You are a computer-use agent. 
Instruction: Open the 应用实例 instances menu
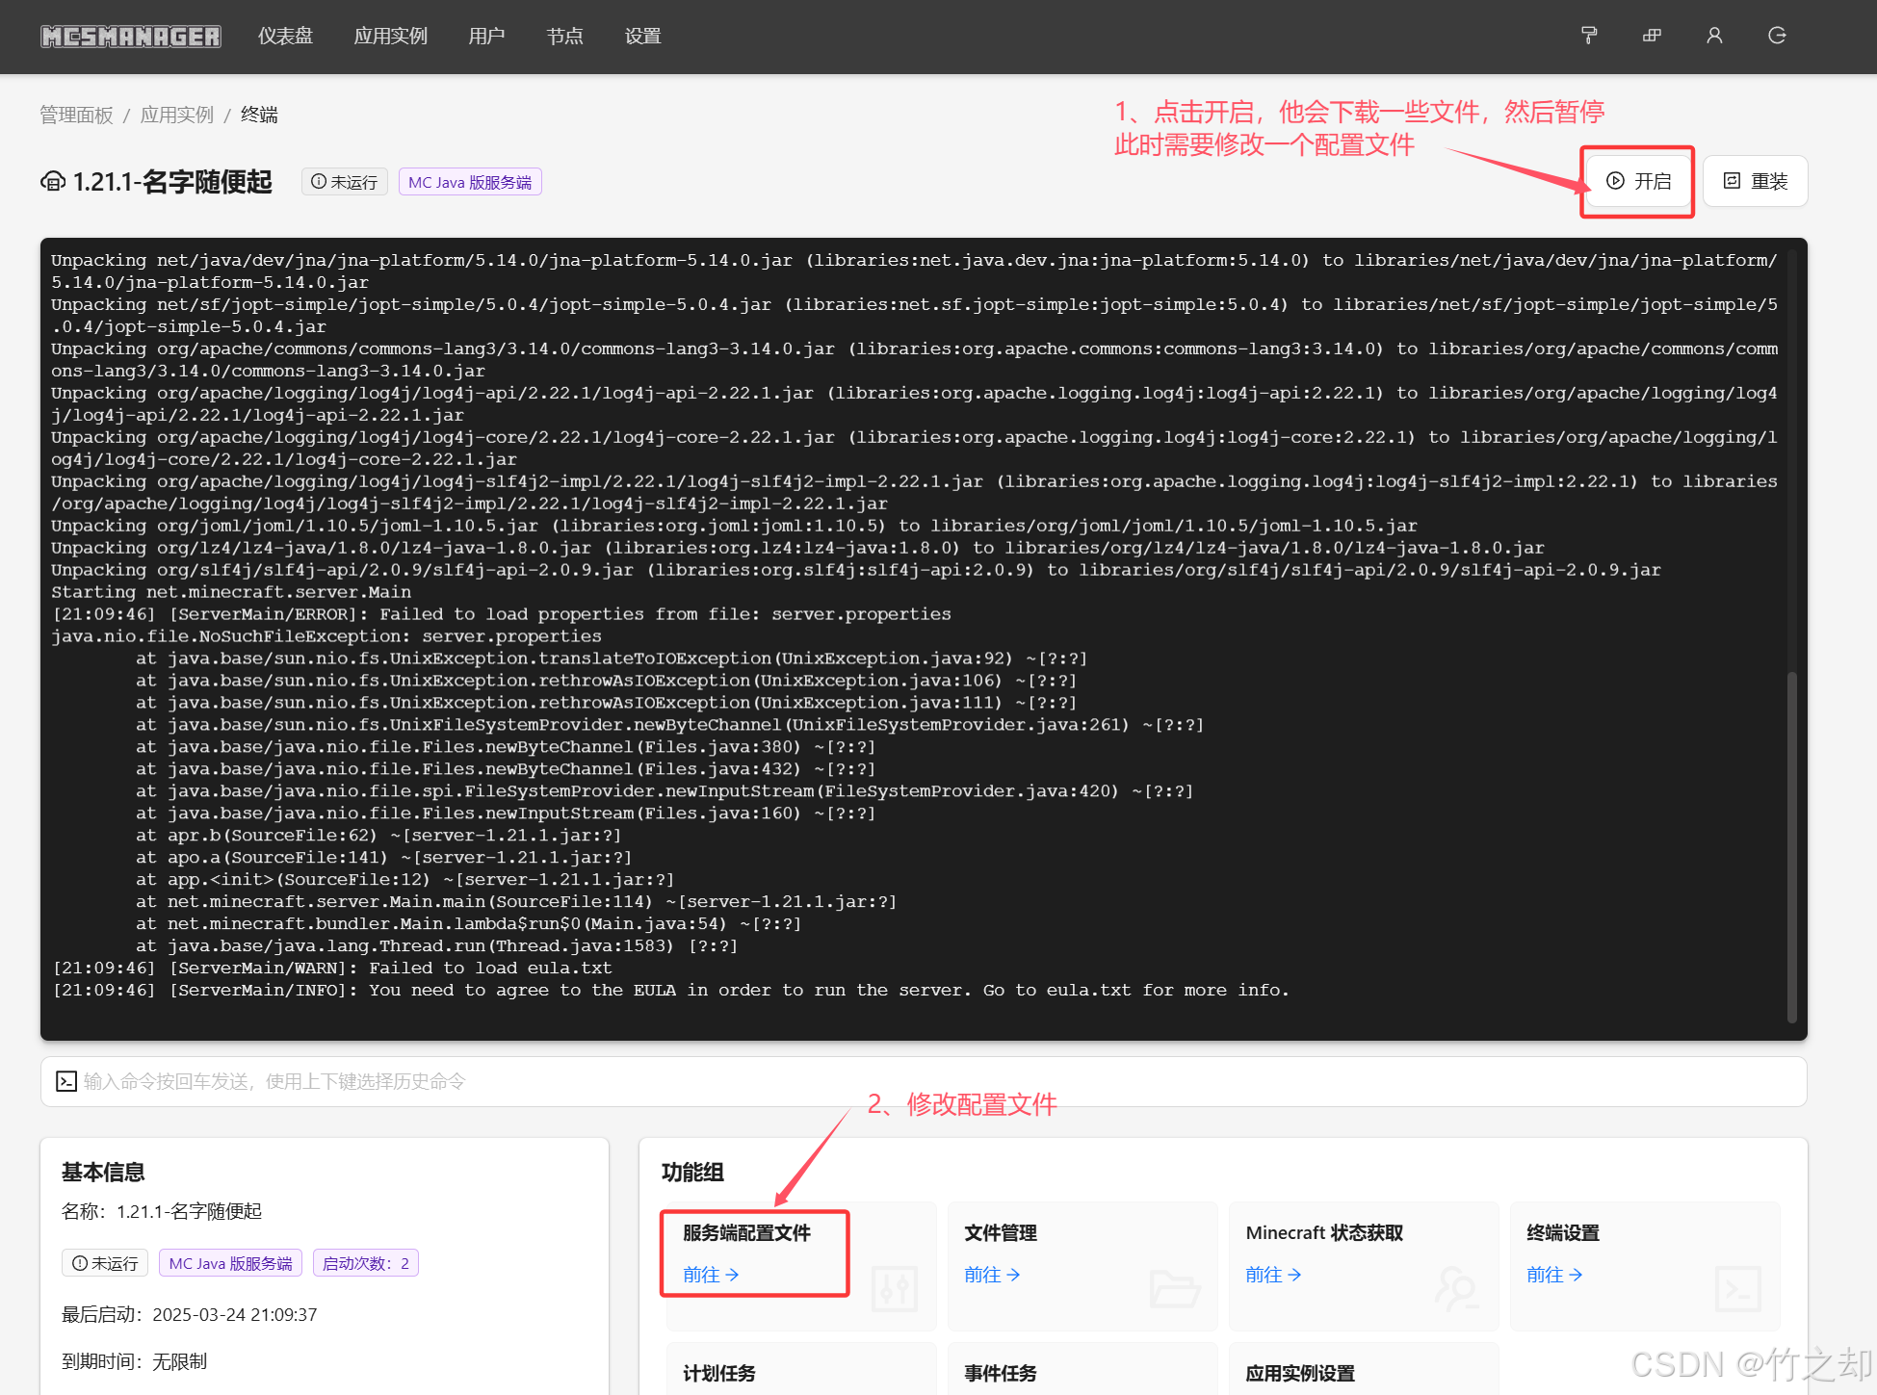click(390, 37)
